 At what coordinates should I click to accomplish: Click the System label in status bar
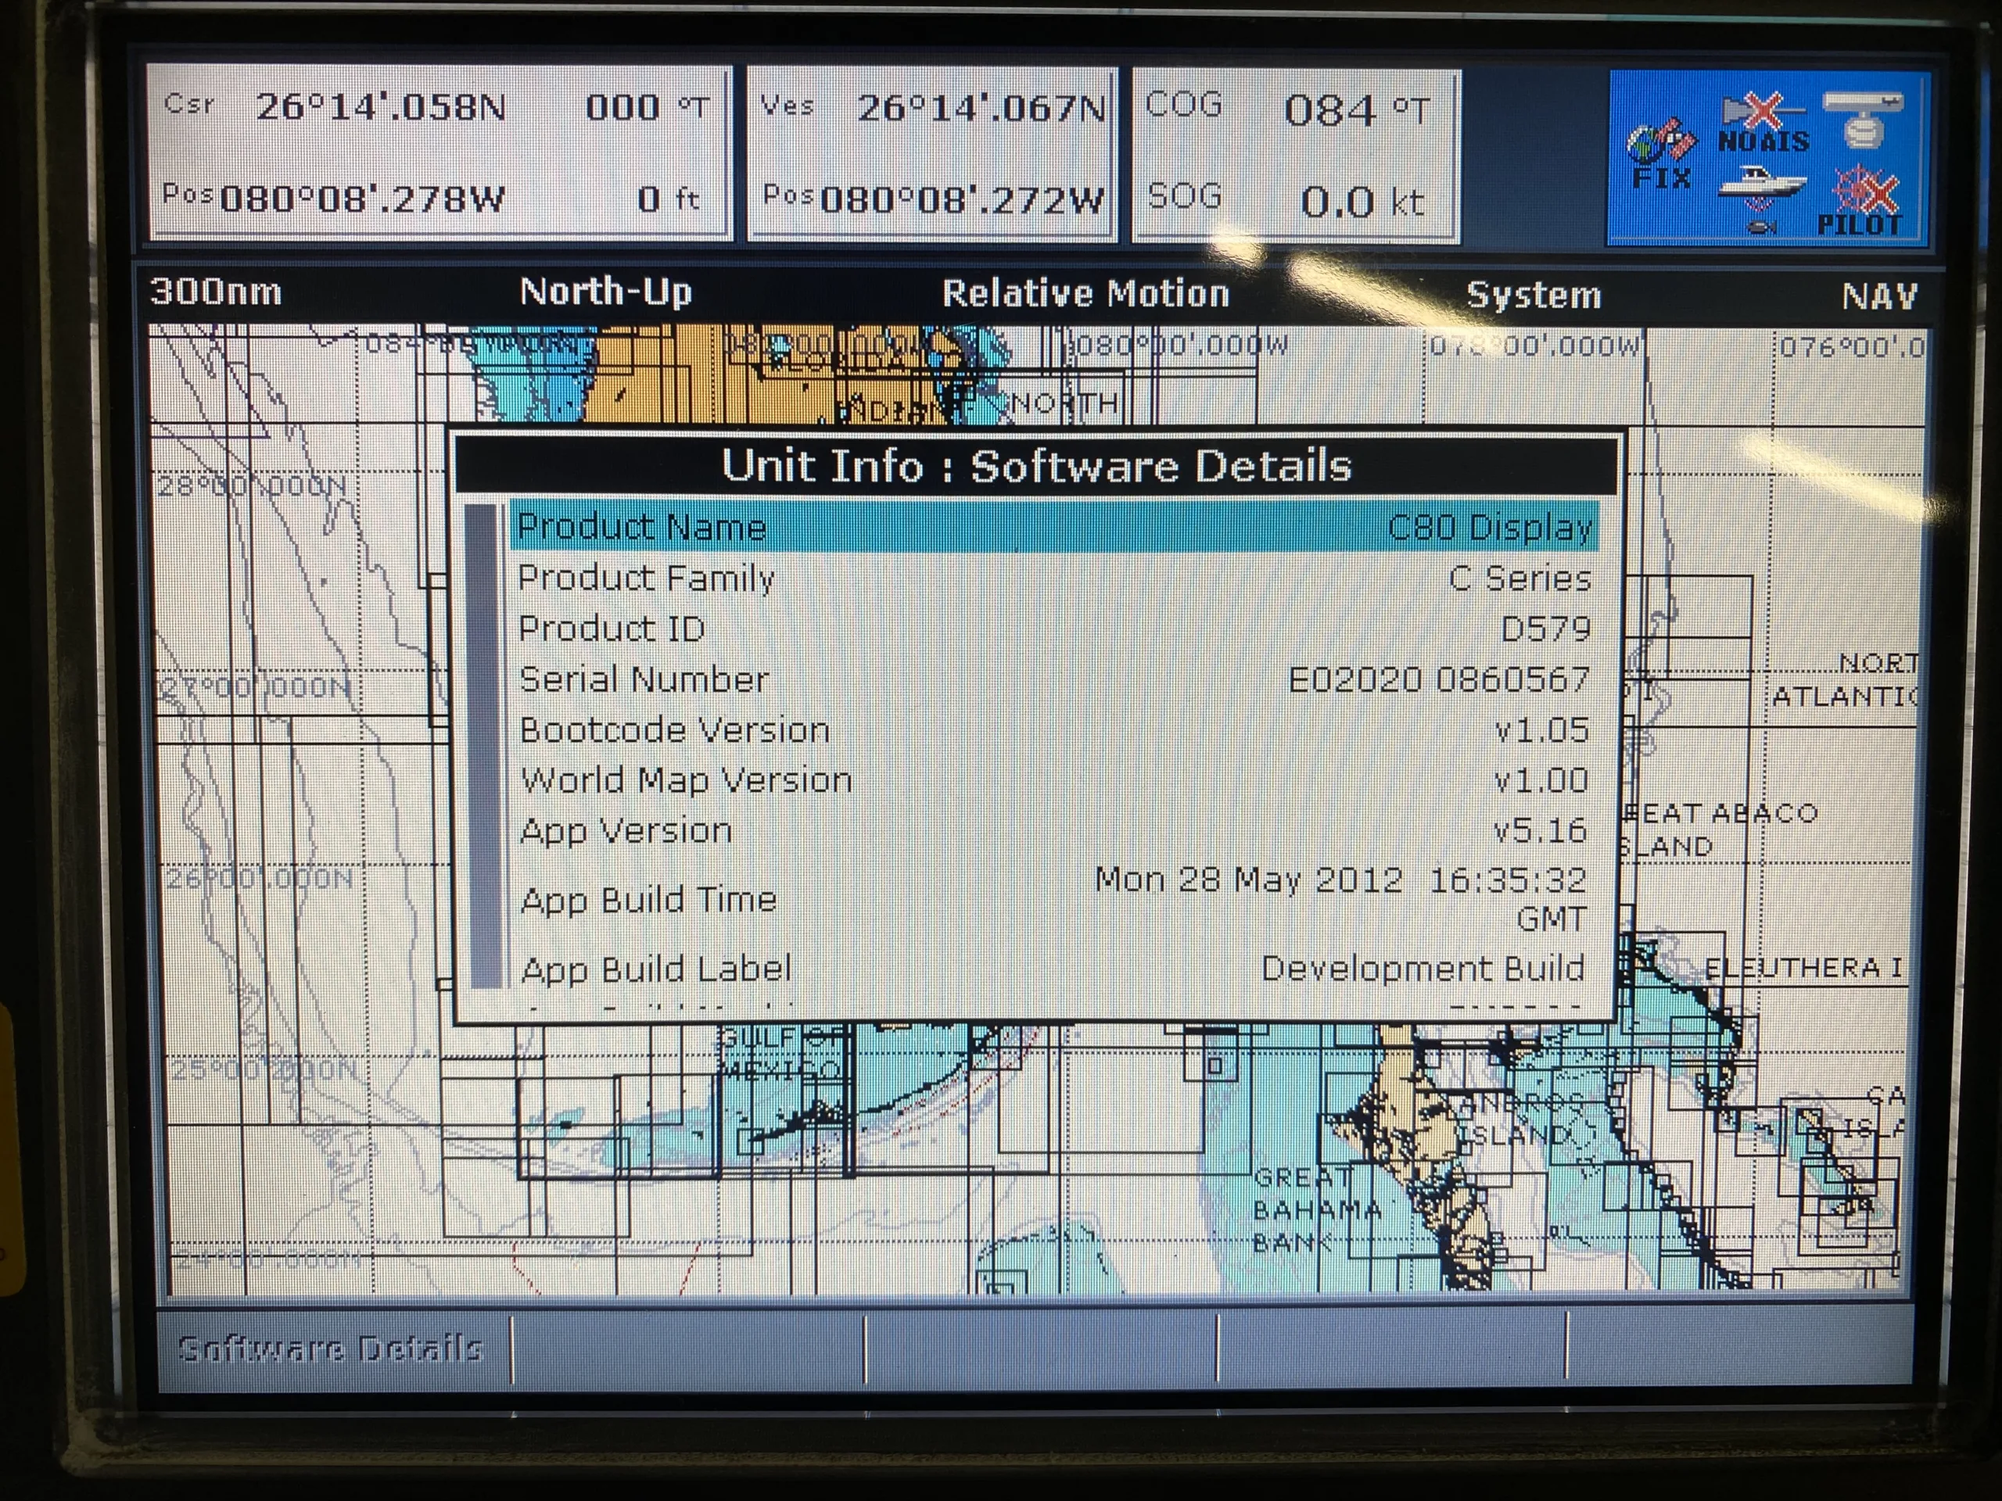(1534, 296)
